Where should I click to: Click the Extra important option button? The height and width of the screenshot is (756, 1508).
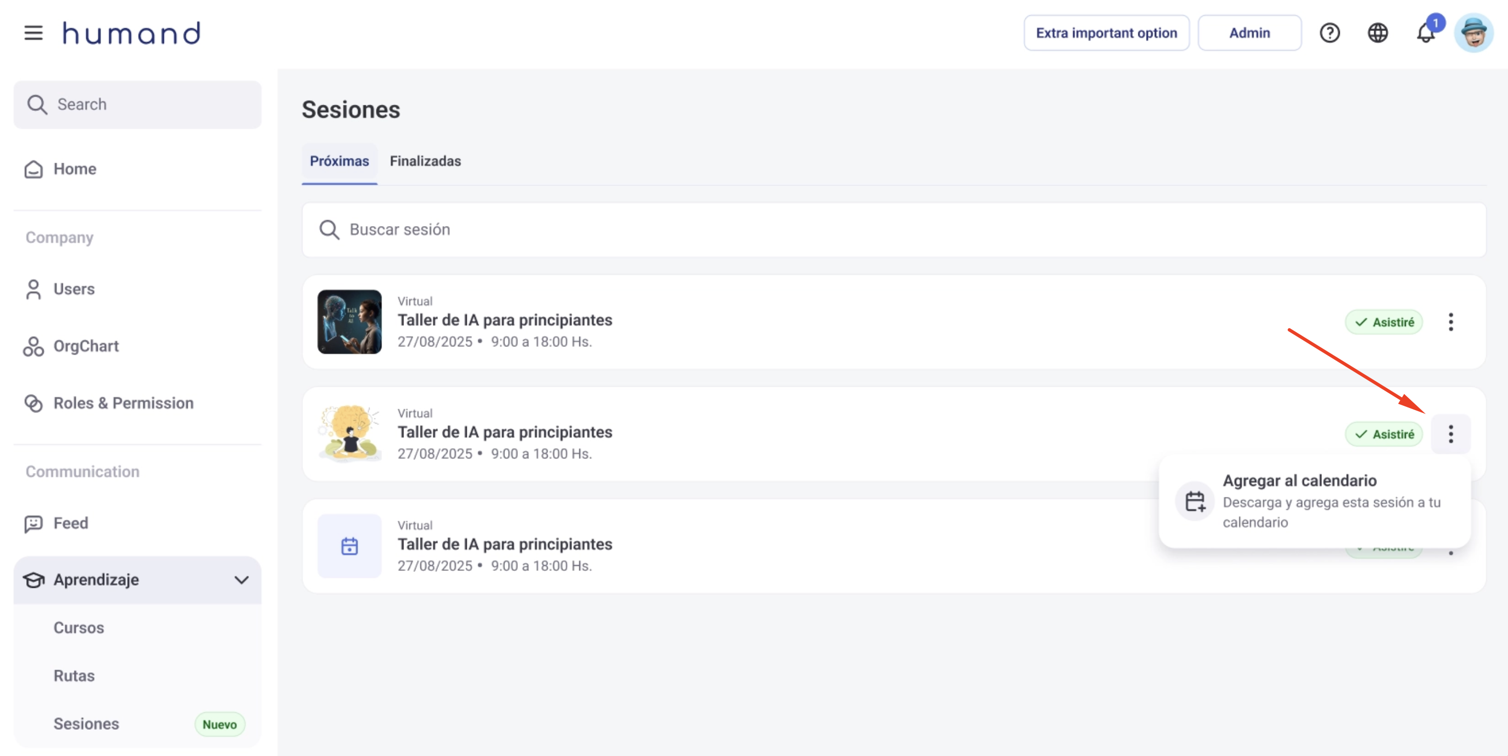[1106, 33]
